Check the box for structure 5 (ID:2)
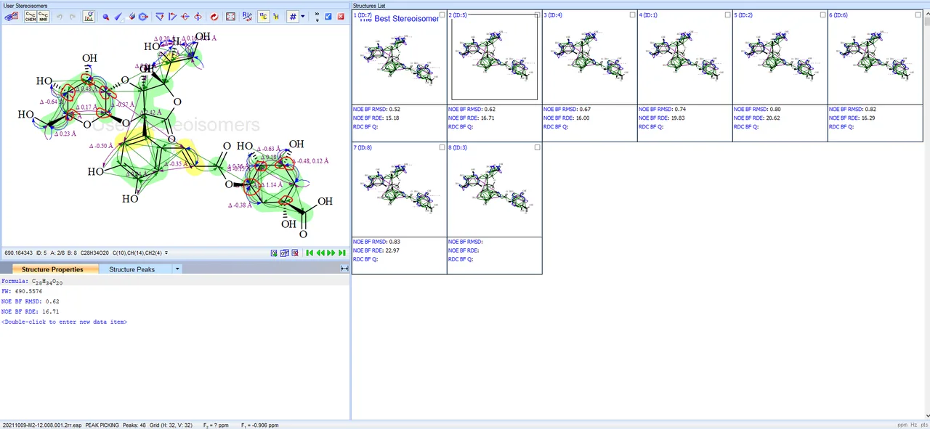 click(823, 15)
